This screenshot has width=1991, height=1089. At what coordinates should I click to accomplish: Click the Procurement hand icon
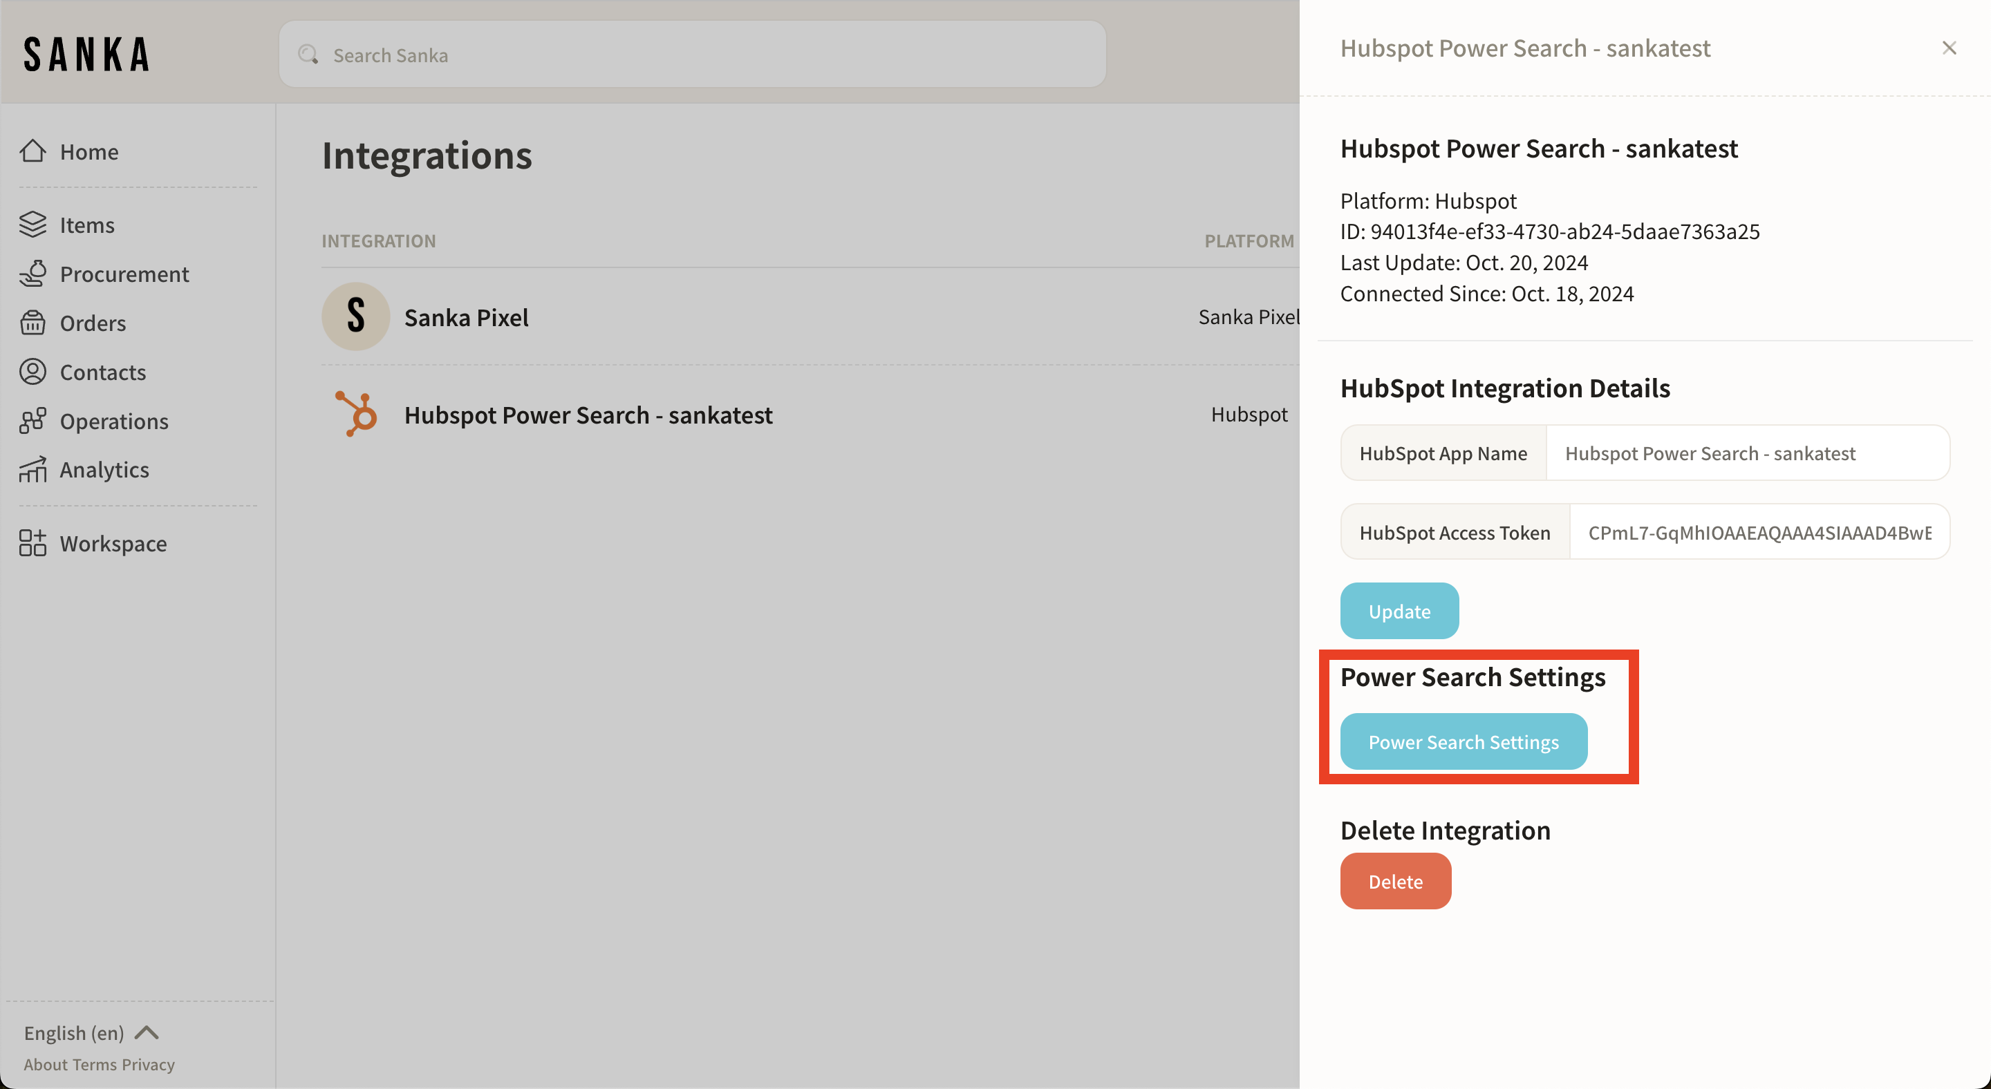[x=32, y=274]
